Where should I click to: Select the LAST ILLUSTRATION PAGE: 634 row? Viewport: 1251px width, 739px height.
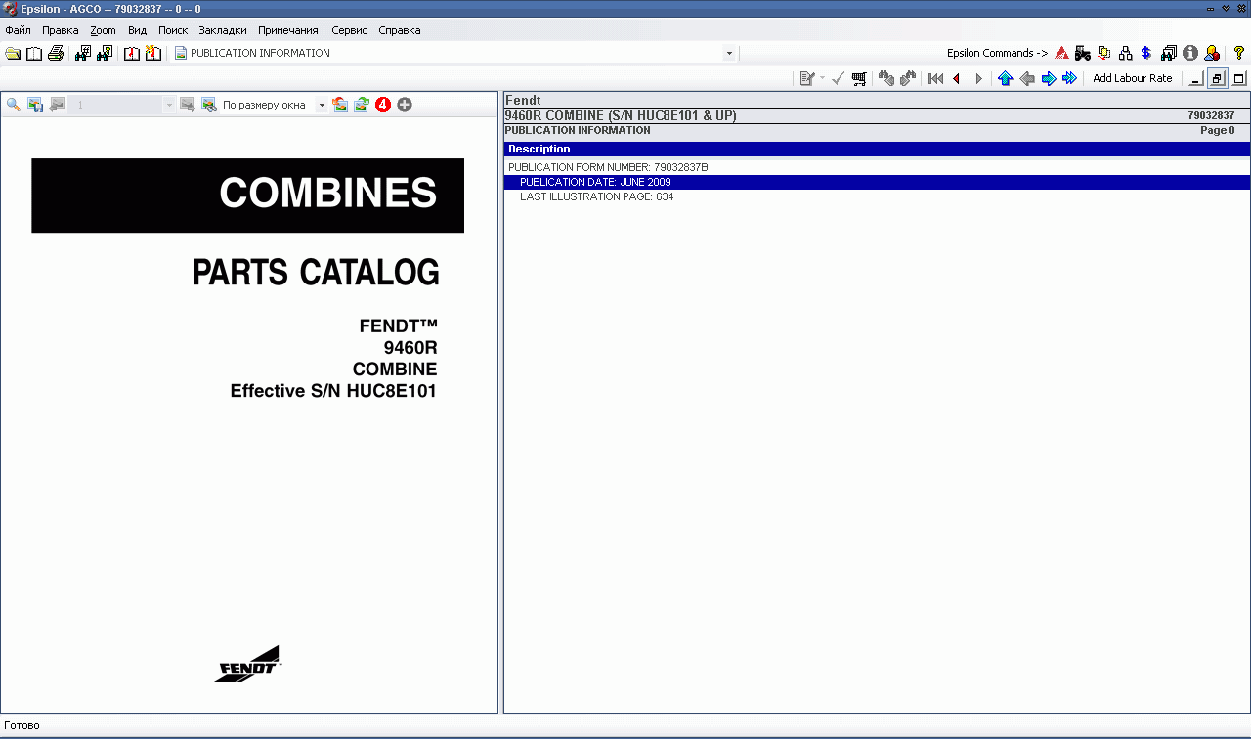coord(596,196)
